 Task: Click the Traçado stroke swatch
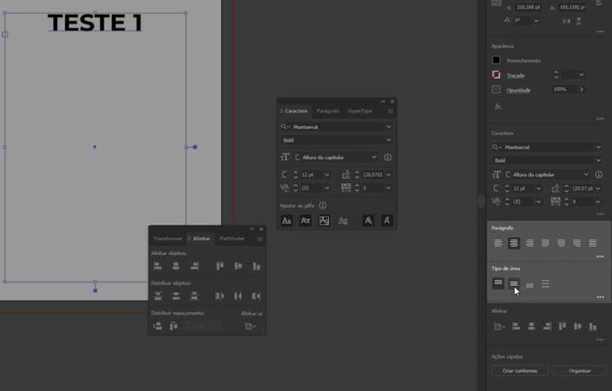[x=496, y=75]
